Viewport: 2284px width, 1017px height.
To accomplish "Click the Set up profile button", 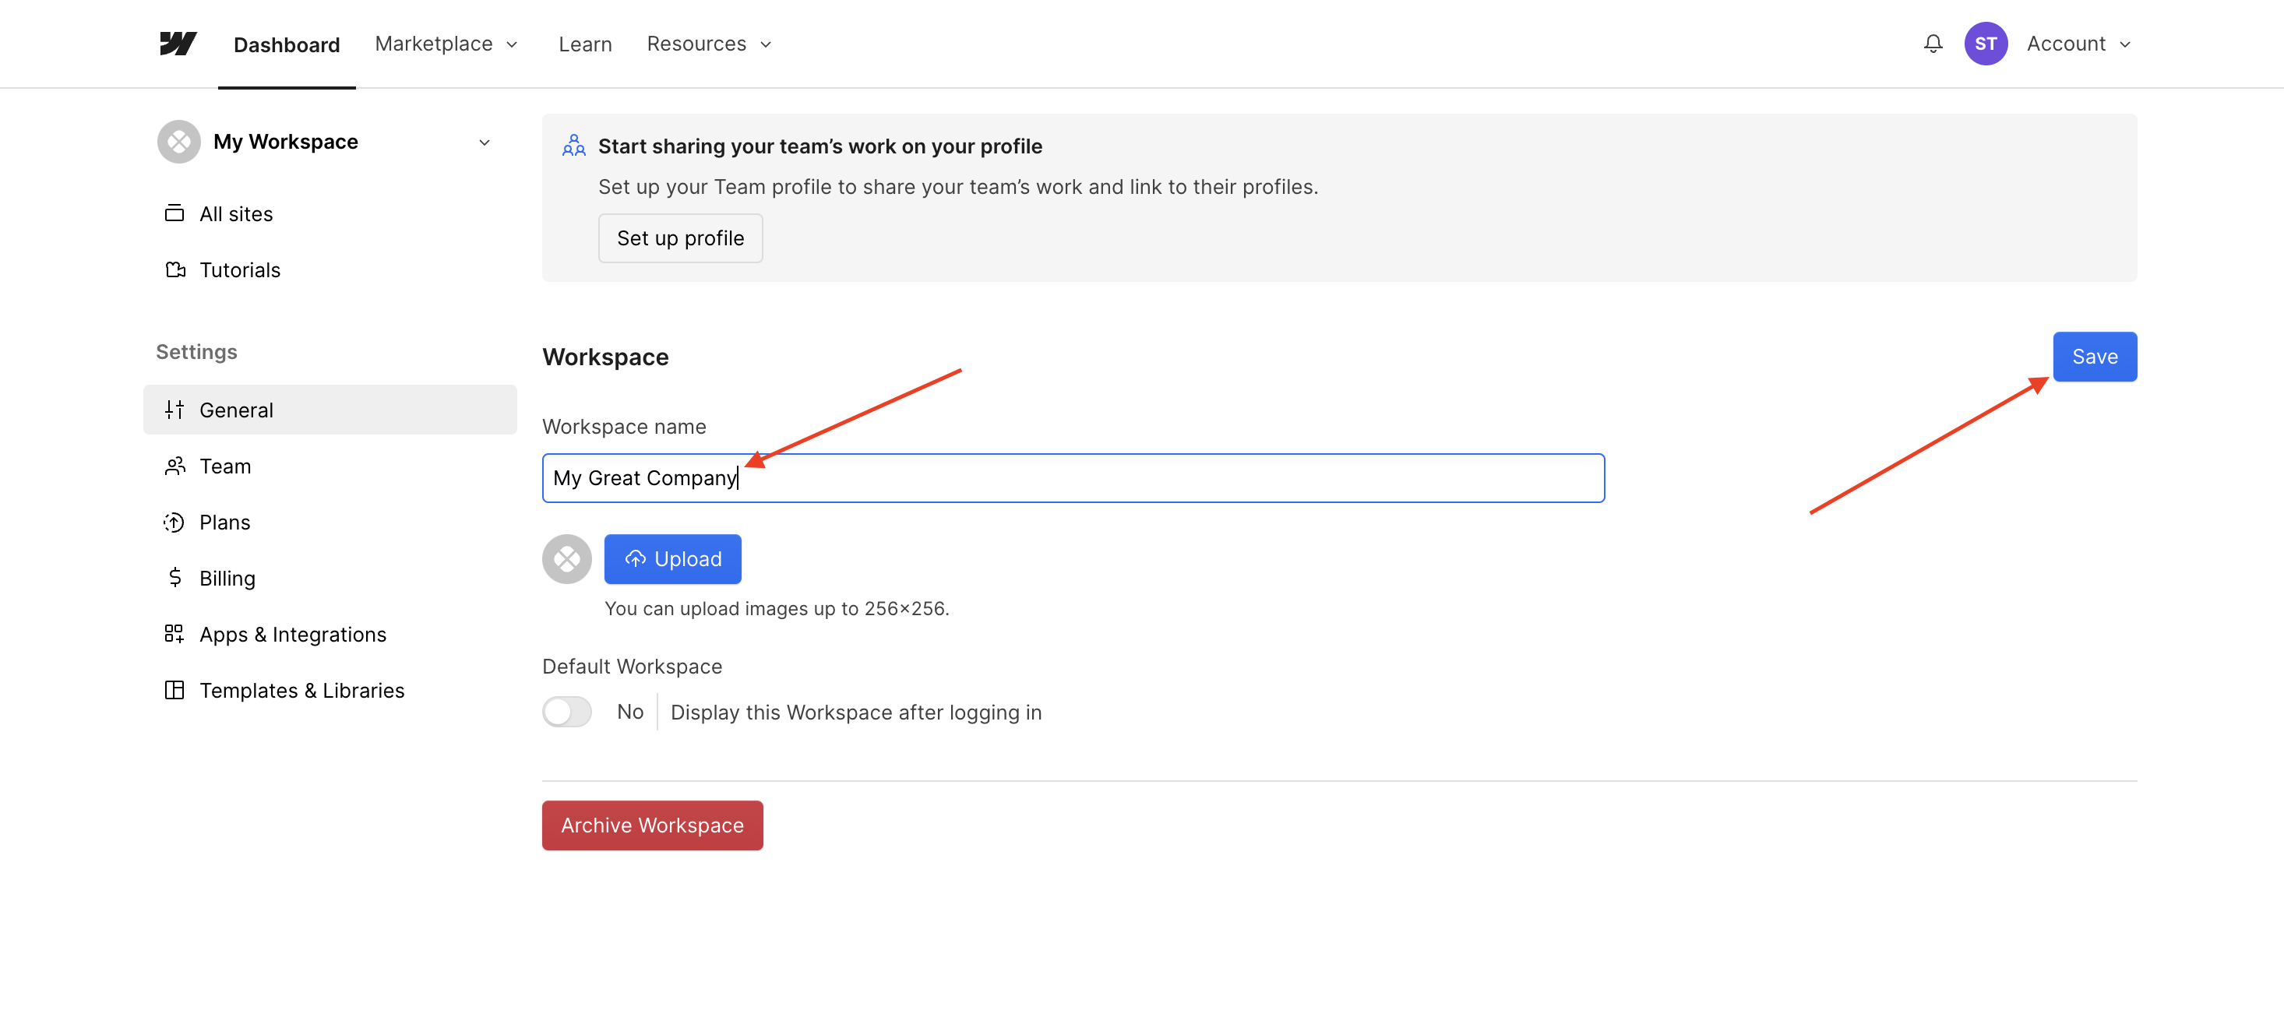I will pos(680,238).
